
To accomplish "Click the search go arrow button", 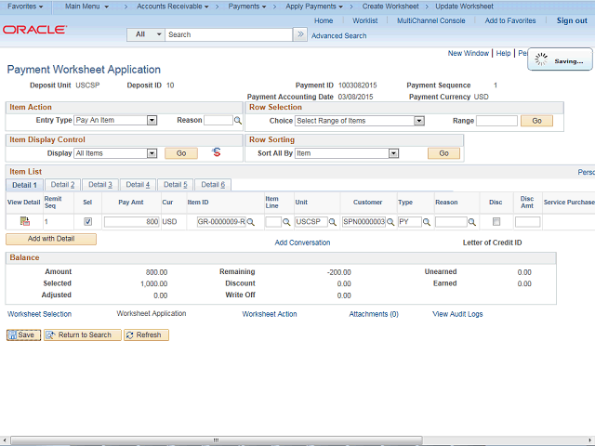I will [299, 34].
